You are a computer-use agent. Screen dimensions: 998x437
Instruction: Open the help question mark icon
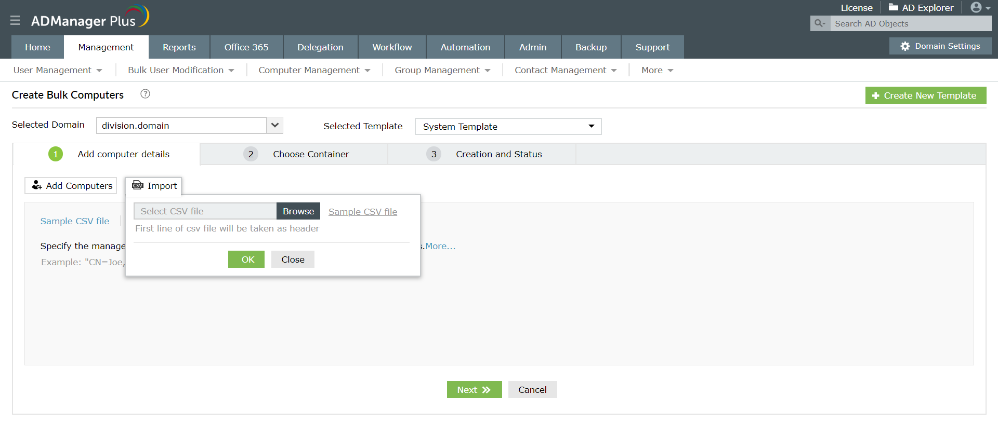(146, 94)
